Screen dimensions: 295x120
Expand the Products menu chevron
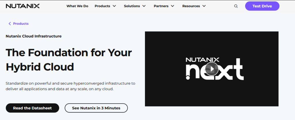click(x=114, y=6)
